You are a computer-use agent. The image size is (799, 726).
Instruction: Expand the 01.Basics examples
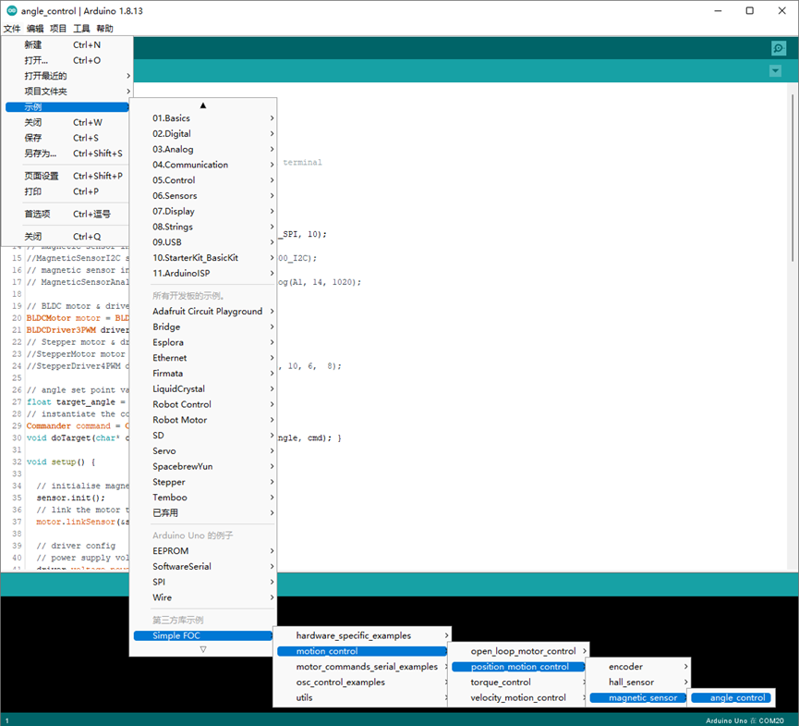[x=203, y=117]
